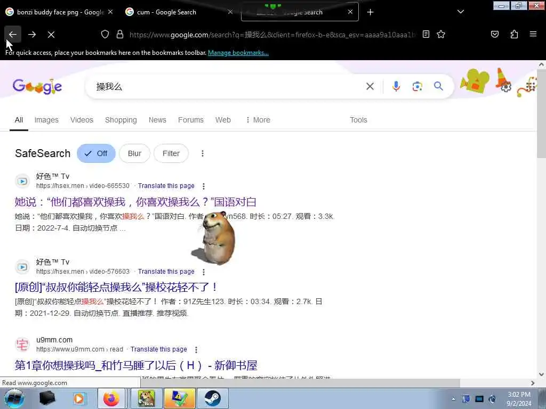
Task: List all tabs dropdown chevron
Action: pyautogui.click(x=460, y=12)
